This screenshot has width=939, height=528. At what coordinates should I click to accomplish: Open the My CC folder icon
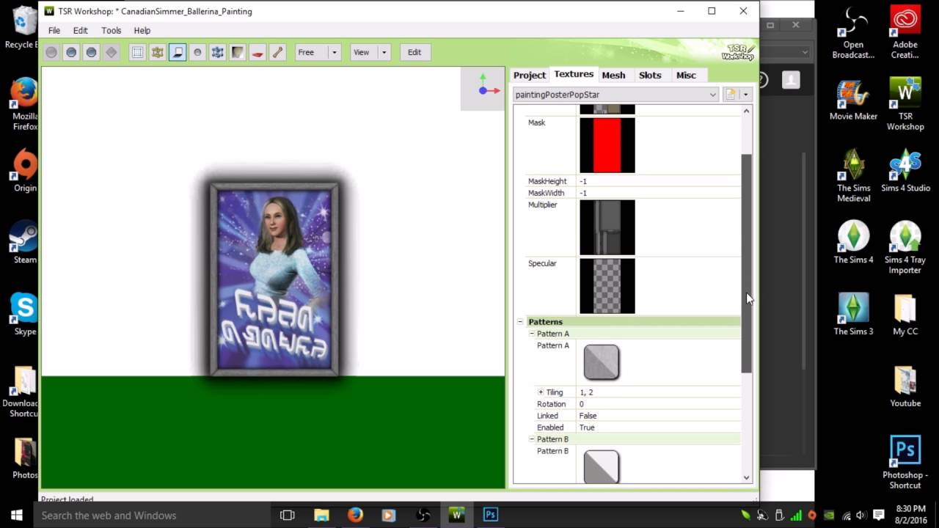[905, 314]
